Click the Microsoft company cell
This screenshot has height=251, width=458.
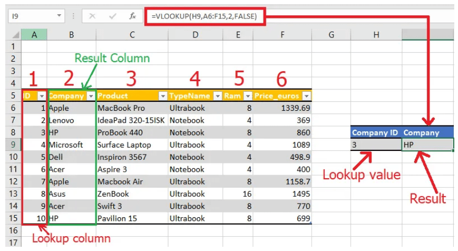click(x=71, y=144)
